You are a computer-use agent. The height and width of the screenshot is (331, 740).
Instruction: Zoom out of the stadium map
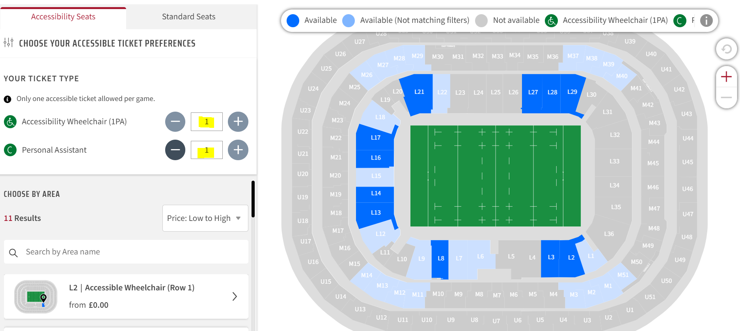pyautogui.click(x=726, y=97)
